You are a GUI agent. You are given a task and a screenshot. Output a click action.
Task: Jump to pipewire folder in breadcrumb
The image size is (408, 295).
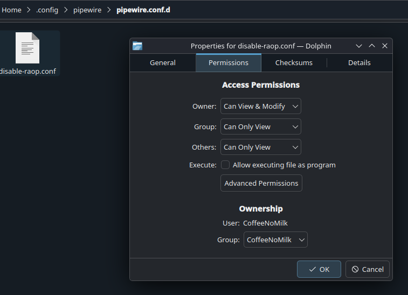click(87, 10)
